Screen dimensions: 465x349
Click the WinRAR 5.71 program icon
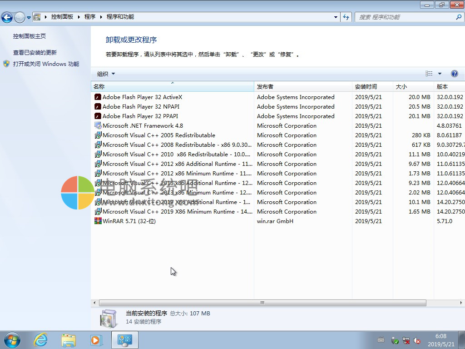98,221
